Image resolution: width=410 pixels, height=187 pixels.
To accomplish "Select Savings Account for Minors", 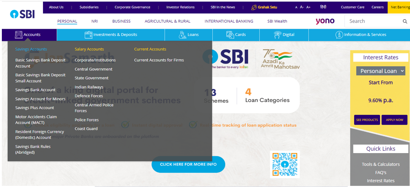I will (x=40, y=99).
